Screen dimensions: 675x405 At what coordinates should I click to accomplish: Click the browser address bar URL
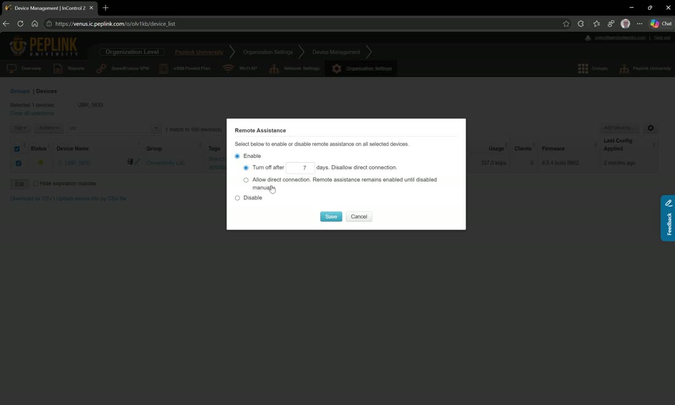[x=115, y=24]
